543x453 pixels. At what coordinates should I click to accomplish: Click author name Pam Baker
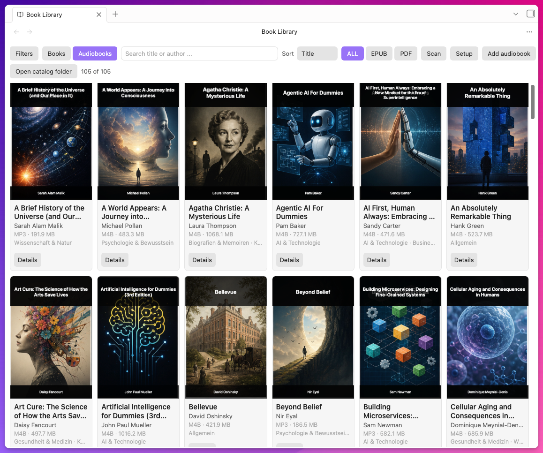click(x=291, y=226)
